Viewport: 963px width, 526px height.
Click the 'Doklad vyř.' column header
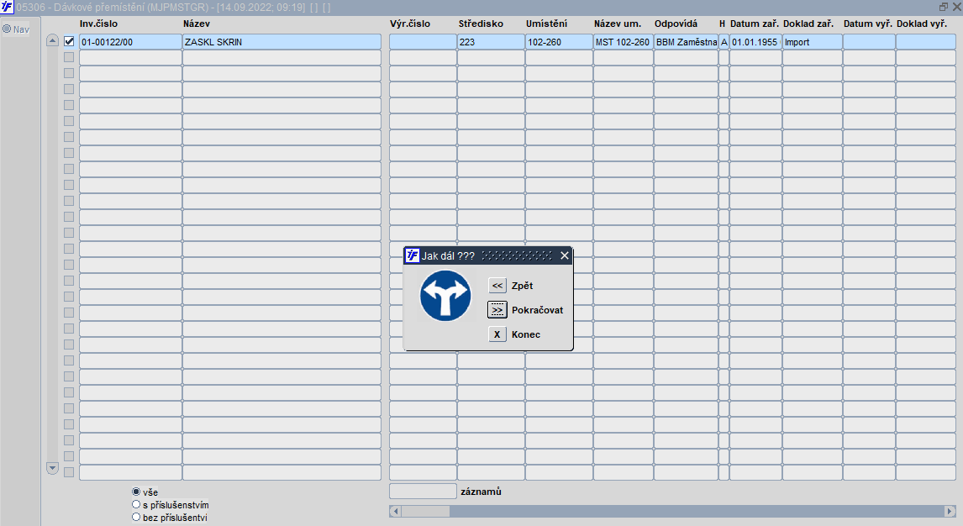921,24
